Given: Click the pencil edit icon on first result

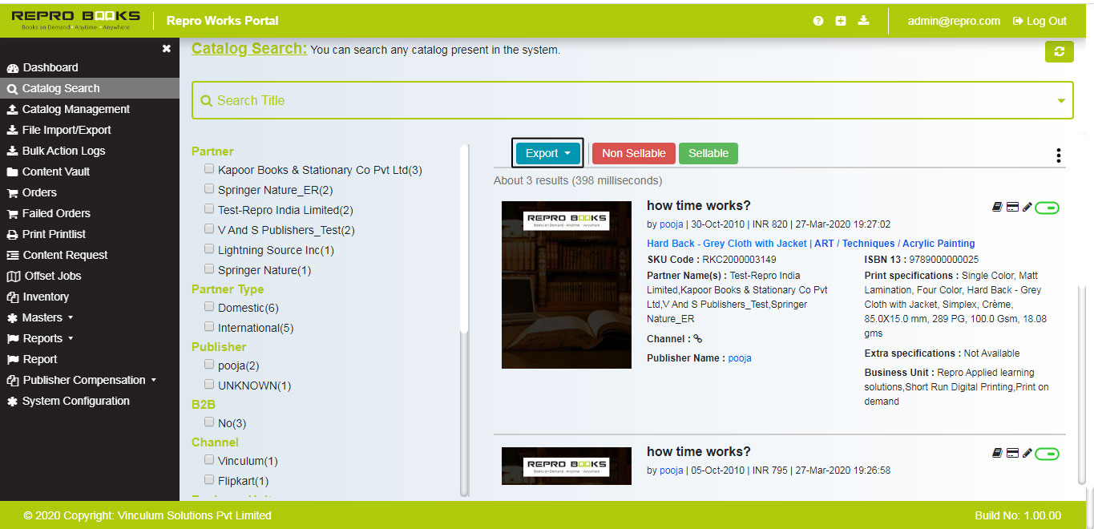Looking at the screenshot, I should 1027,208.
